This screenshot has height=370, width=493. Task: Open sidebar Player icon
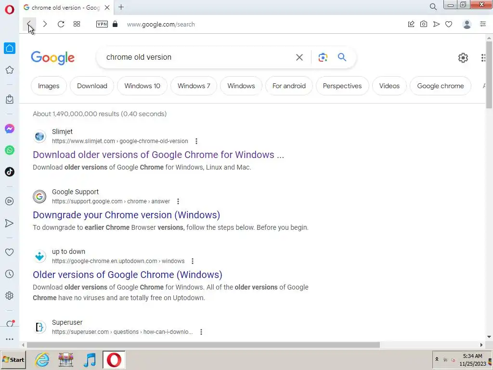tap(10, 201)
